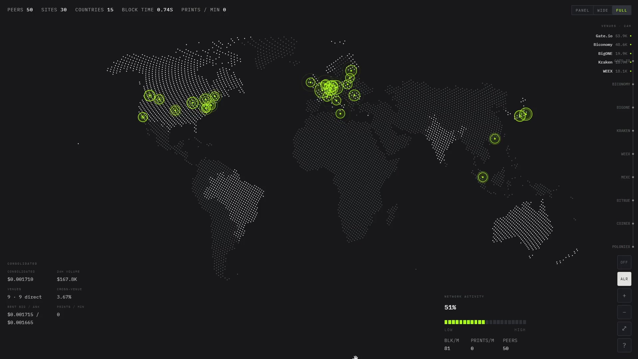Click the Ireland peer node circle
The height and width of the screenshot is (359, 638).
pos(310,82)
